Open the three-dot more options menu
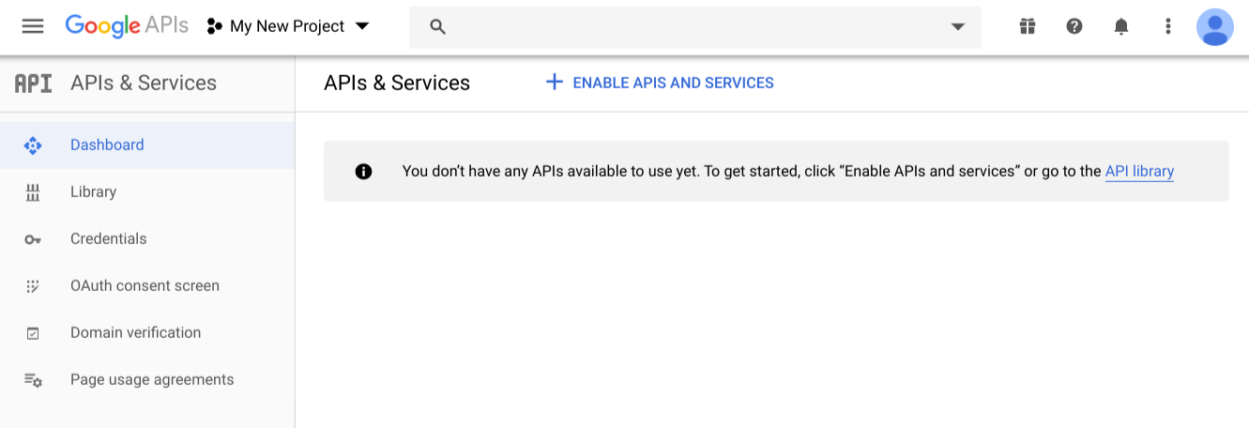The image size is (1249, 428). click(1168, 26)
